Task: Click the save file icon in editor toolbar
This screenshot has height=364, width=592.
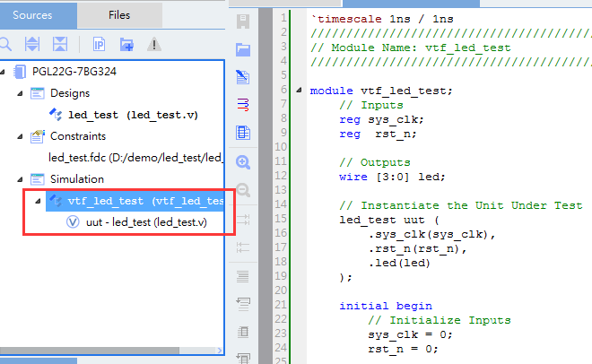Action: (243, 21)
